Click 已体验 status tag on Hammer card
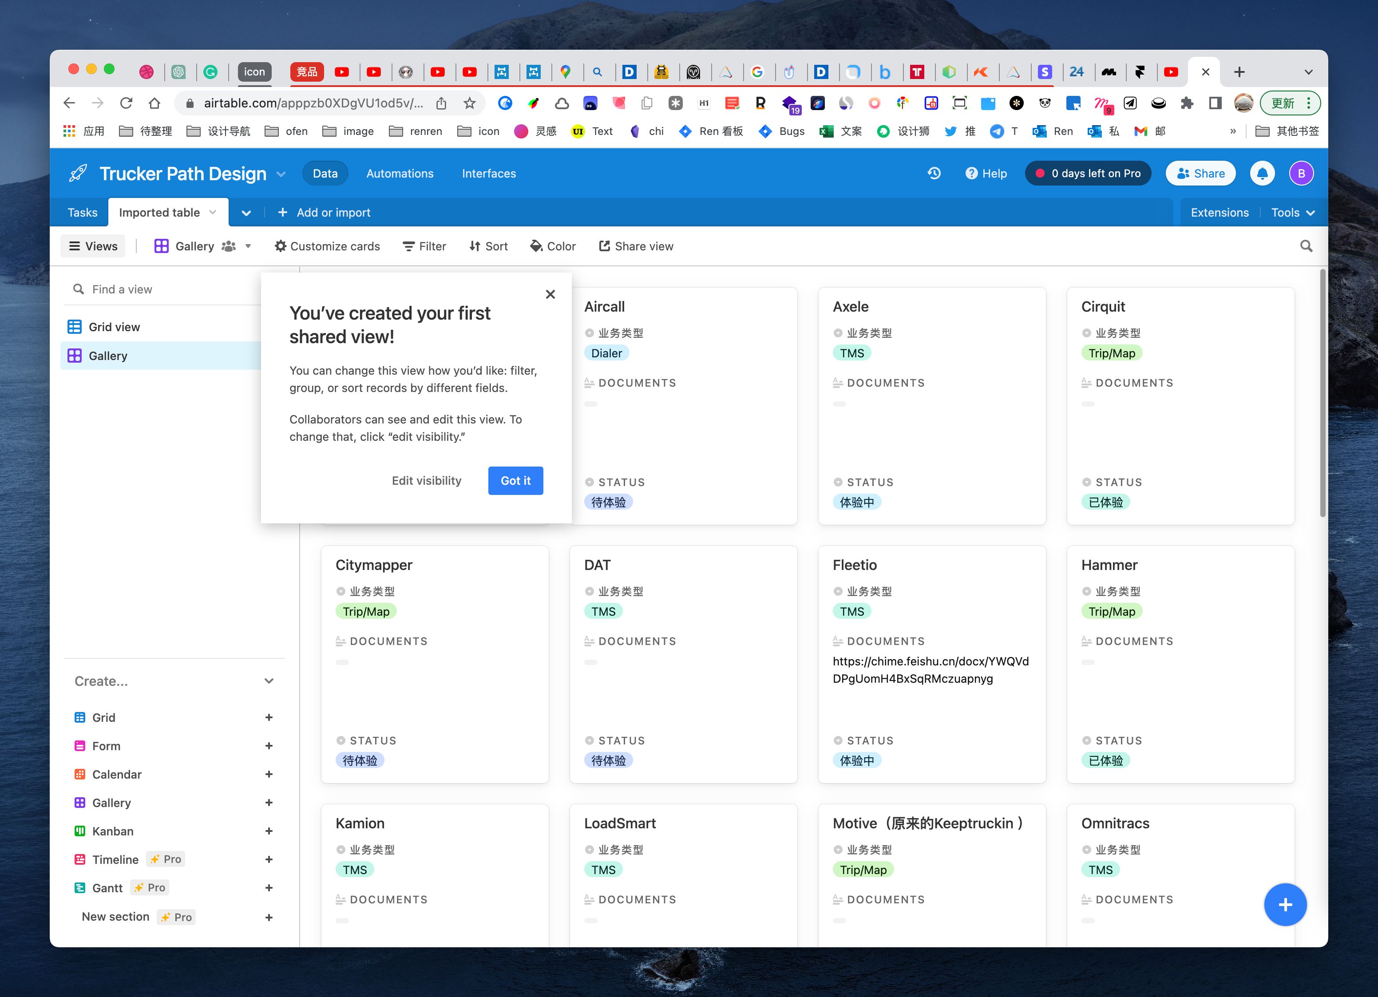Viewport: 1378px width, 997px height. coord(1105,760)
